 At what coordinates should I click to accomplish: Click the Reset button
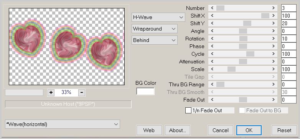[284, 130]
